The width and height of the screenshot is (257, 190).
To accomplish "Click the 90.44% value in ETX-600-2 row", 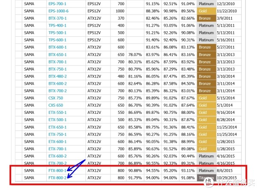I will click(188, 156).
